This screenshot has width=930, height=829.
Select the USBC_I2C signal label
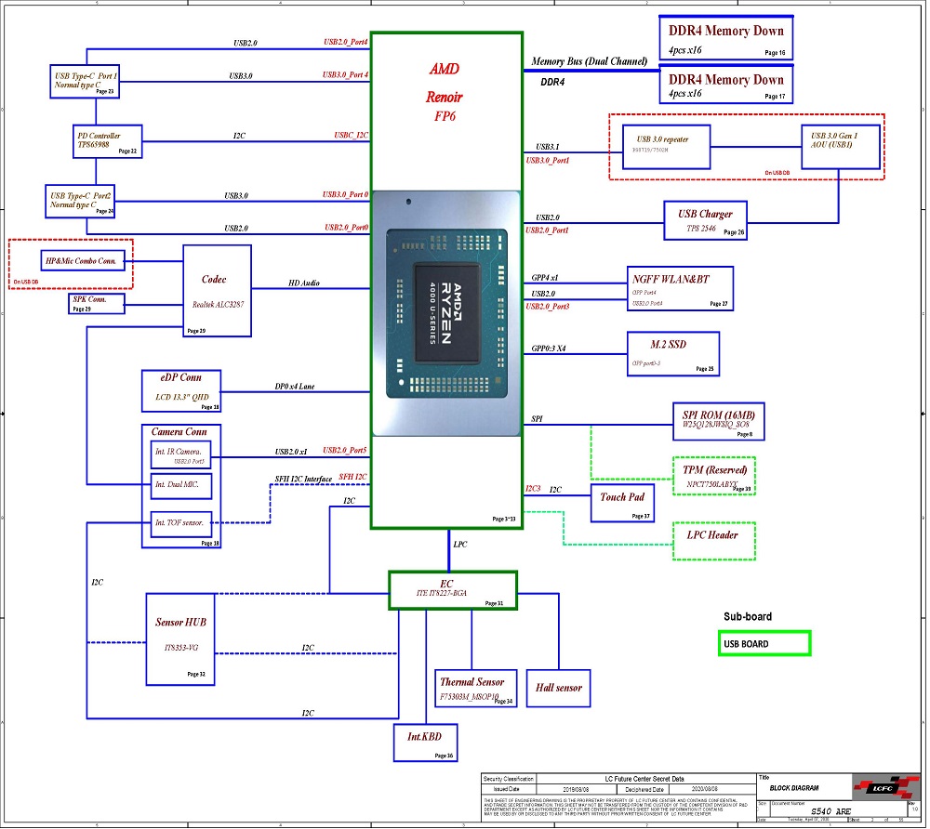352,136
